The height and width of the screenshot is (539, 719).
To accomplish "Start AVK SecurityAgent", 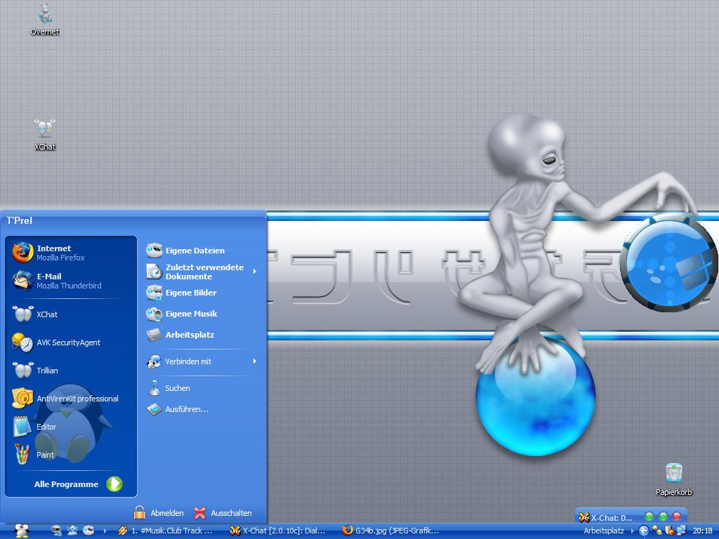I will (68, 342).
